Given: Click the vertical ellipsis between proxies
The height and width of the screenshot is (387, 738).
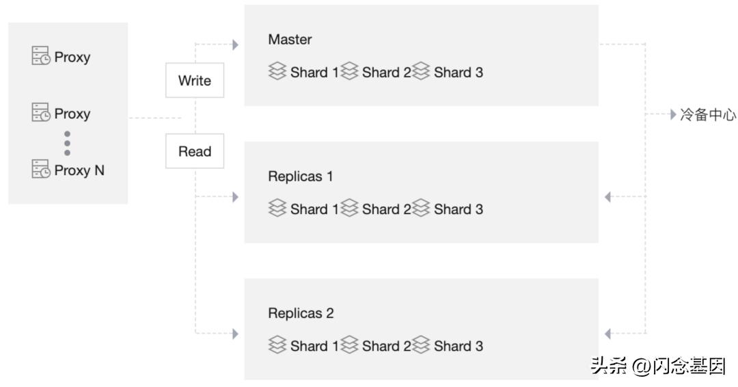Looking at the screenshot, I should 67,143.
